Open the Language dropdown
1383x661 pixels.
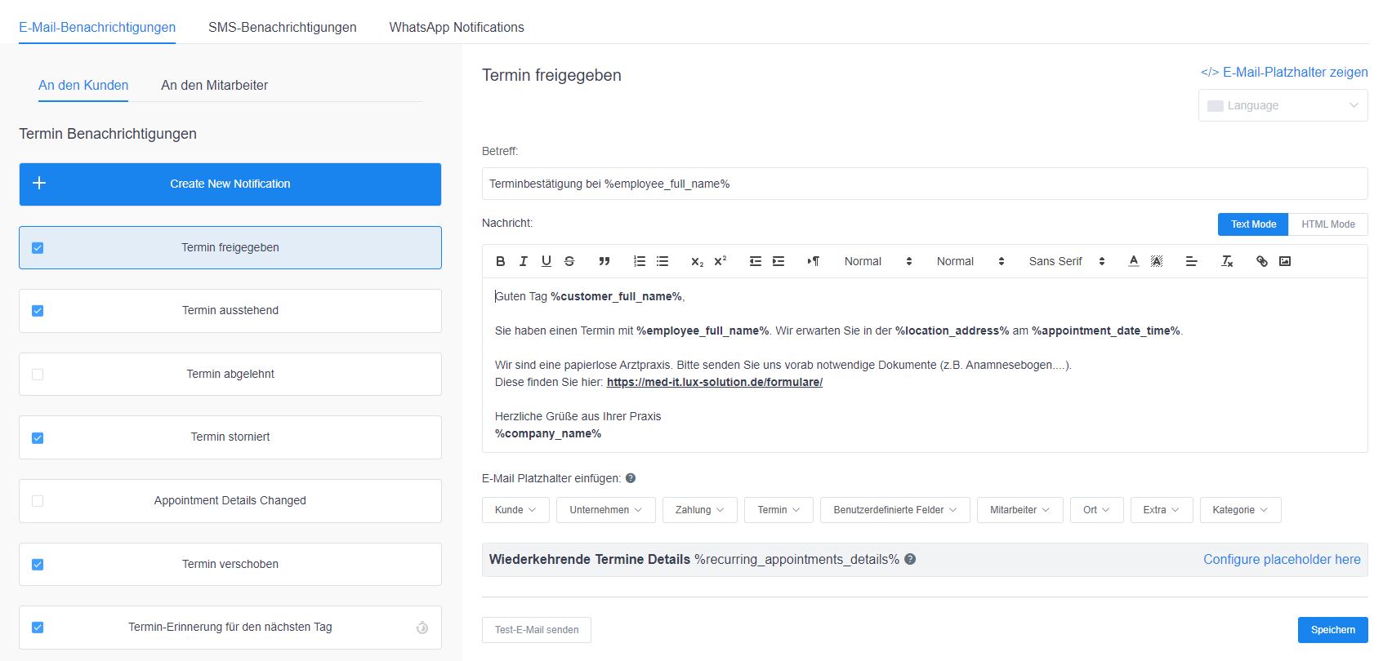click(1283, 105)
